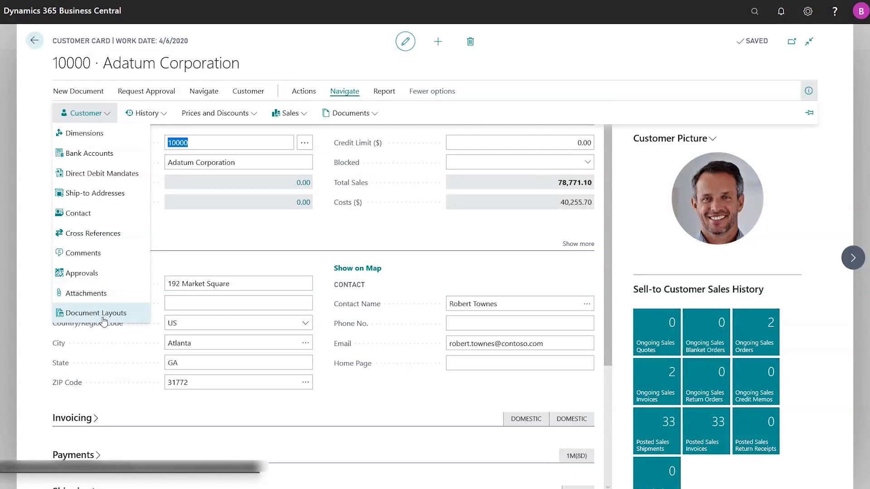Click the Contact Name ellipsis lookup
The height and width of the screenshot is (489, 870).
586,303
